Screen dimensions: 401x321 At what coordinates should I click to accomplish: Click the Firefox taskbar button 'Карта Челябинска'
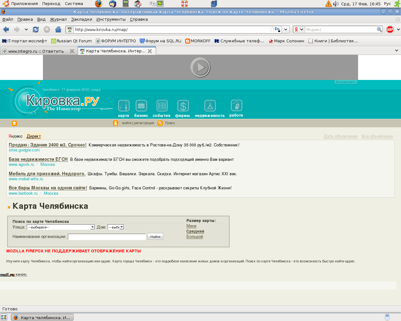tap(42, 317)
